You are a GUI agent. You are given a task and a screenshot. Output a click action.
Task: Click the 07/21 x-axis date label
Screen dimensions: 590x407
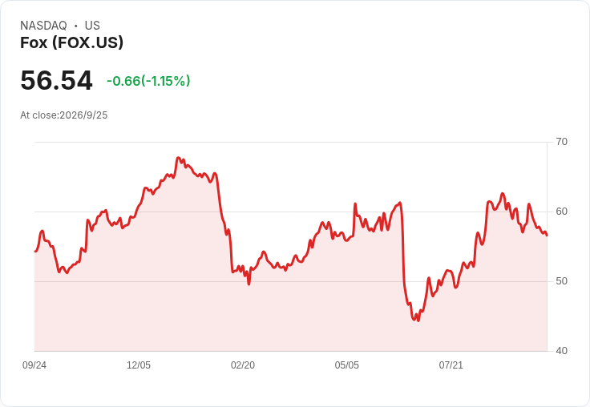[x=451, y=365]
